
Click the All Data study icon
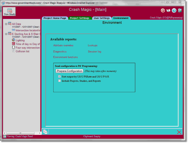click(10, 23)
